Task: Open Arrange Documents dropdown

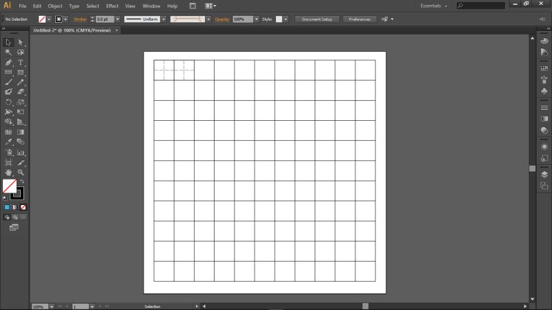Action: [210, 6]
